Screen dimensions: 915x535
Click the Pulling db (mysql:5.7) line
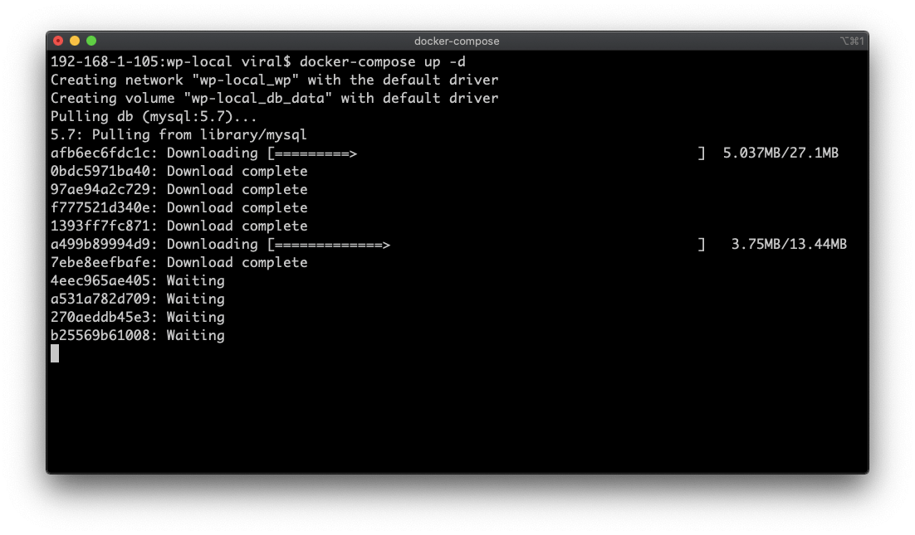pyautogui.click(x=154, y=117)
